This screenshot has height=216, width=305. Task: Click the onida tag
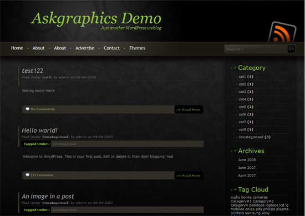pyautogui.click(x=250, y=209)
